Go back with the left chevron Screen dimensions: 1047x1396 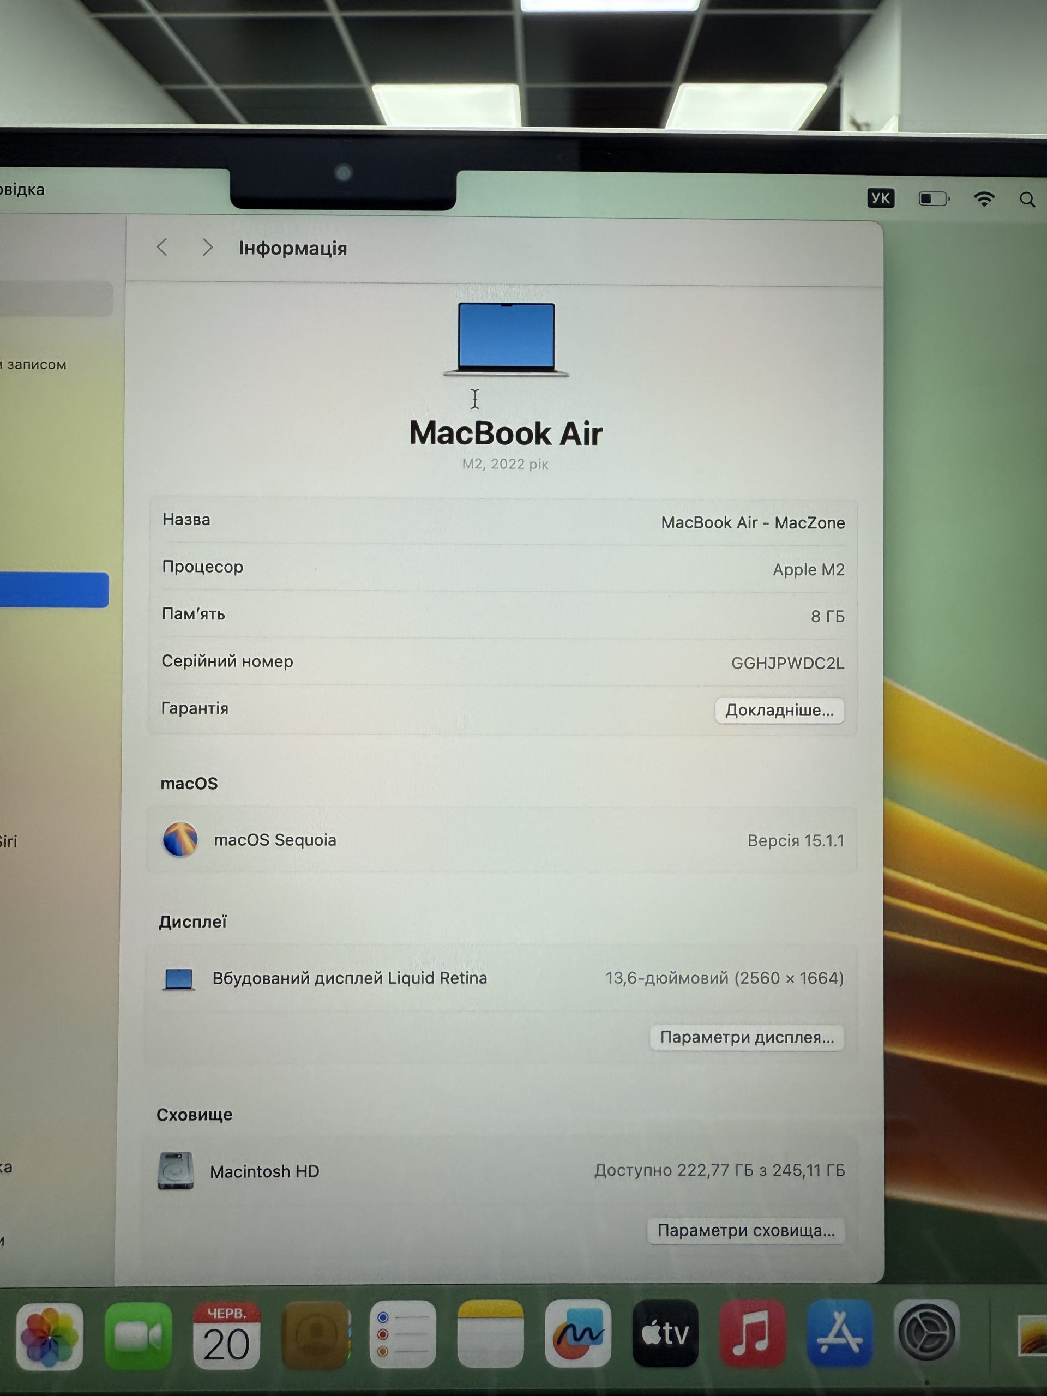(162, 248)
